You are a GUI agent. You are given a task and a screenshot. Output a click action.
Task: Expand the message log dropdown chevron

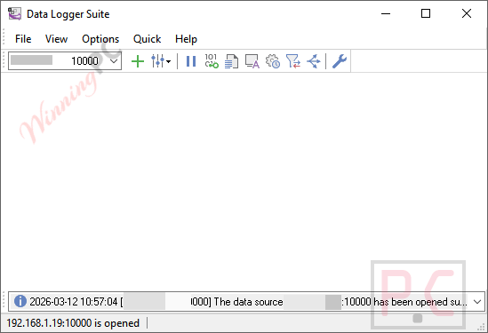tap(477, 302)
